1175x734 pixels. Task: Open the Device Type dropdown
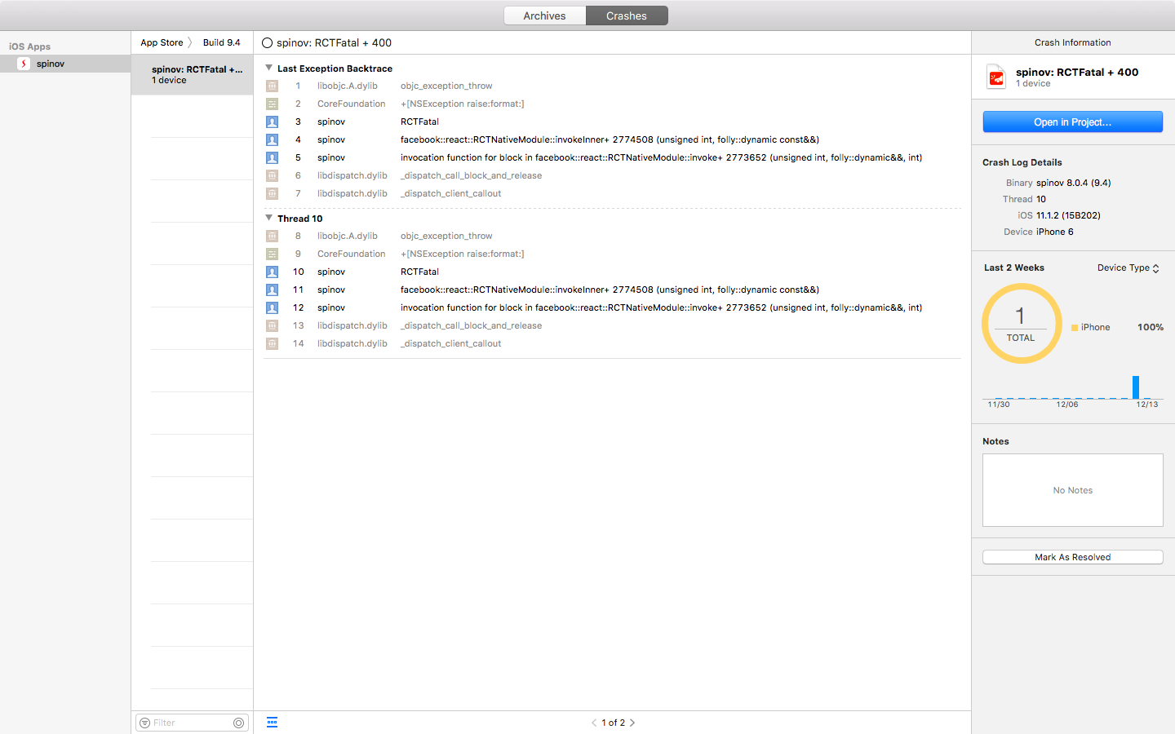click(x=1128, y=268)
